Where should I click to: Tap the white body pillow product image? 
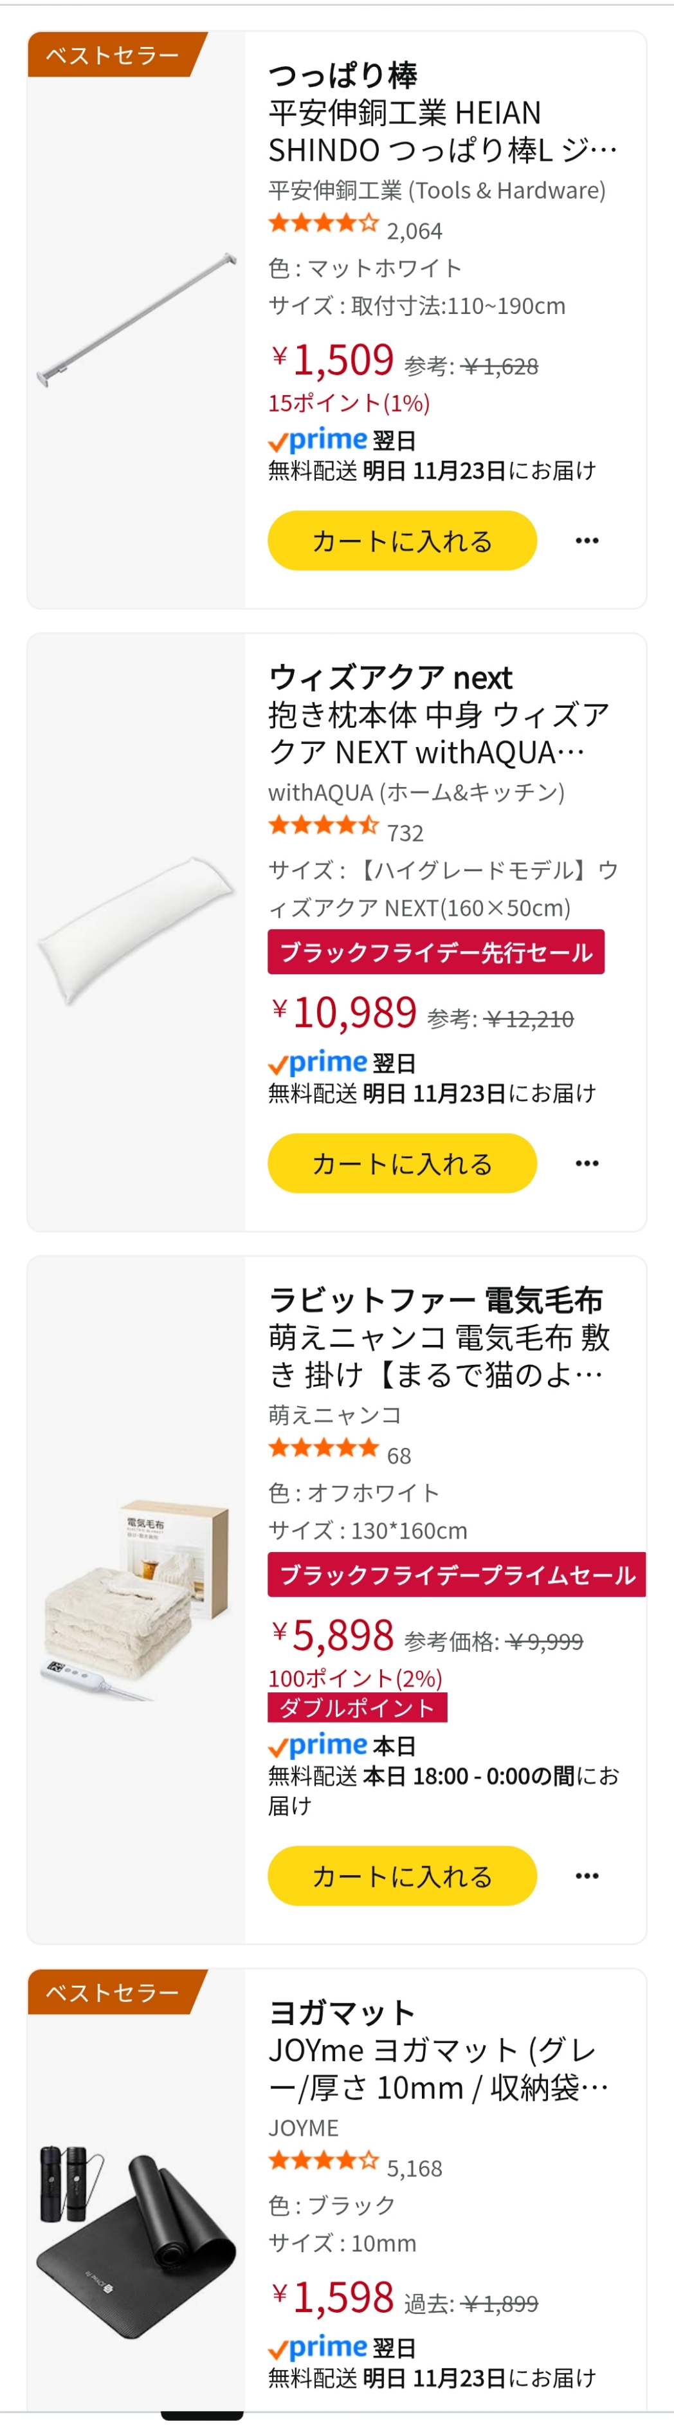coord(136,930)
